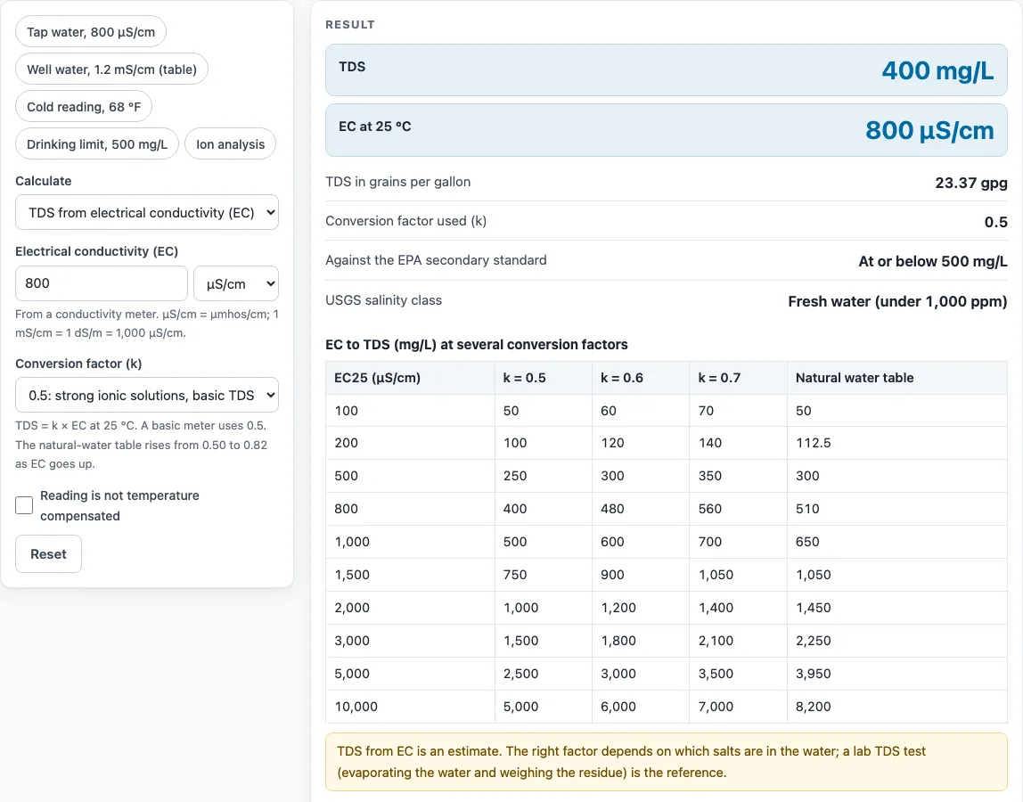
Task: Open the Calculate mode dropdown
Action: (147, 213)
